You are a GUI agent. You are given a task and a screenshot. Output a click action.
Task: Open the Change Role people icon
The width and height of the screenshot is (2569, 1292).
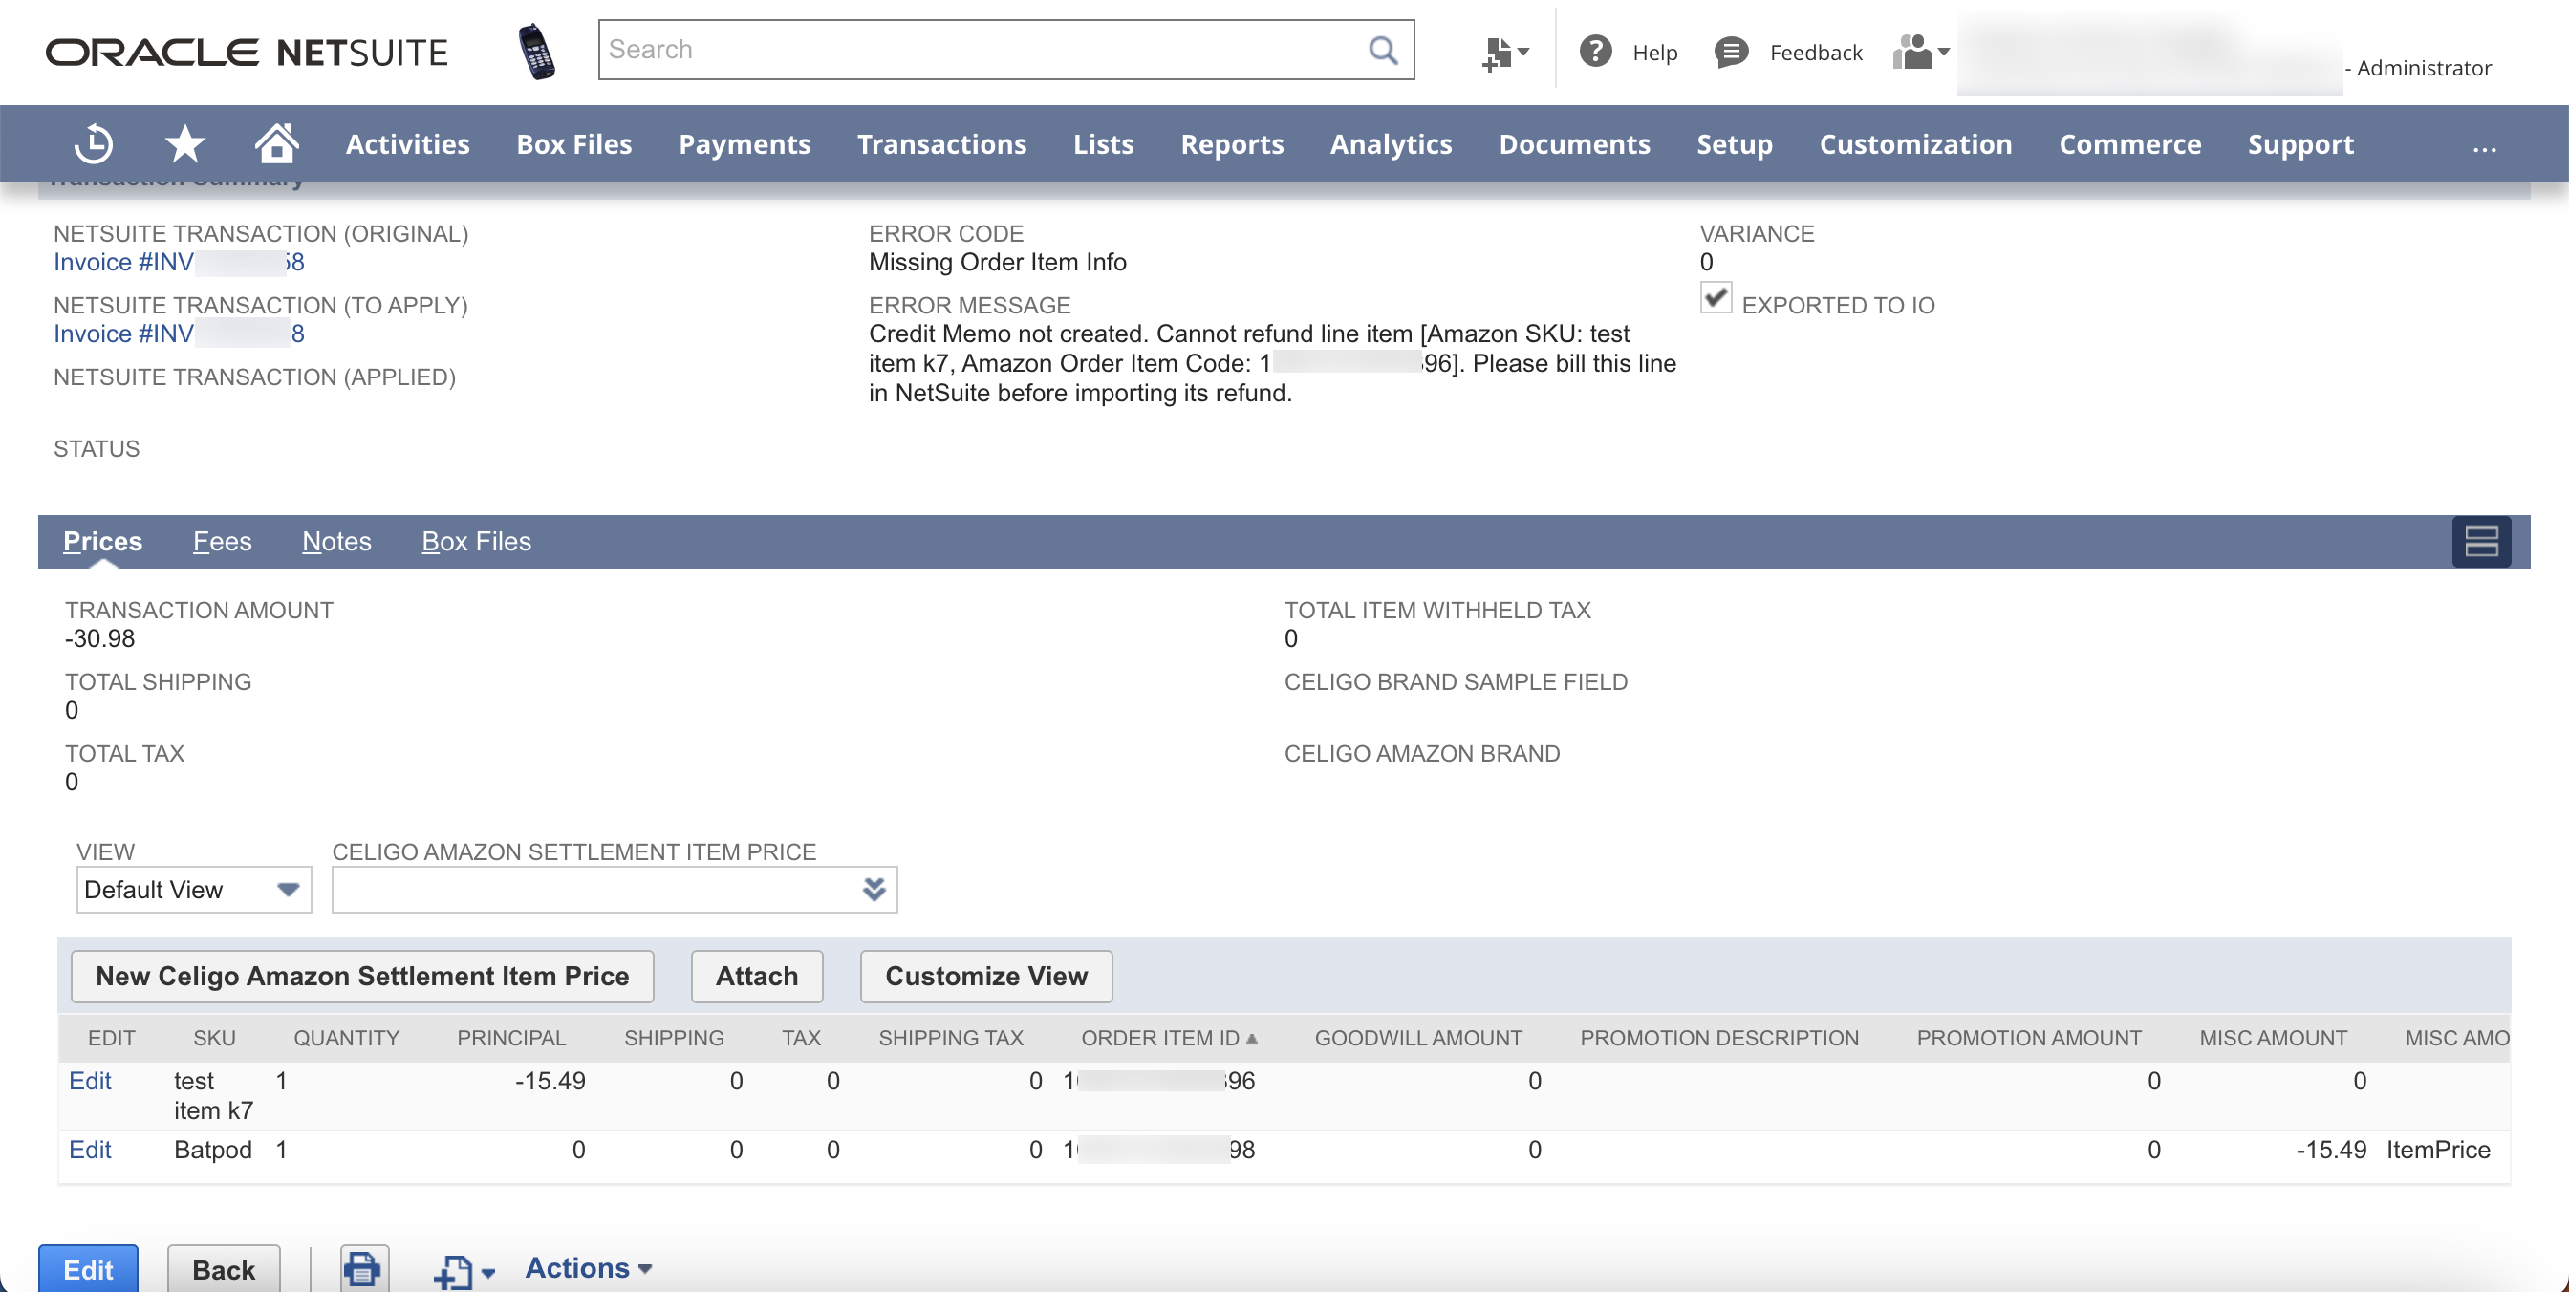[x=1920, y=52]
